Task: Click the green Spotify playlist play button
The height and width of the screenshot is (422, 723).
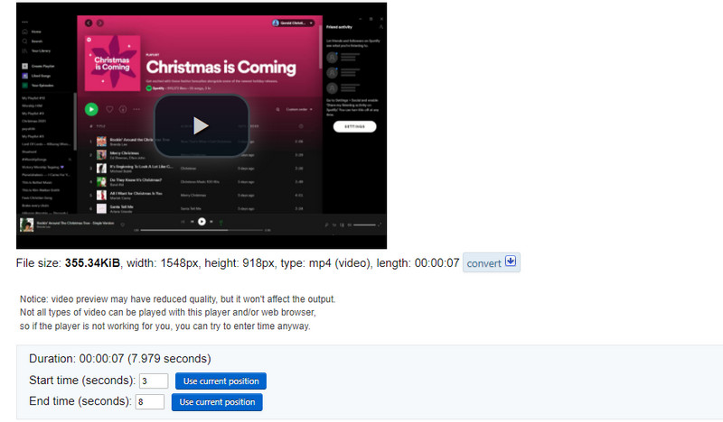Action: [90, 108]
